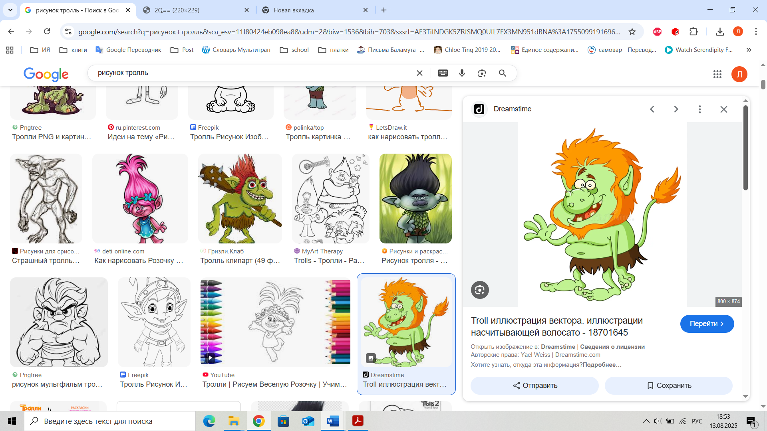Click the Windows taskbar search box
The width and height of the screenshot is (767, 431).
click(x=110, y=421)
